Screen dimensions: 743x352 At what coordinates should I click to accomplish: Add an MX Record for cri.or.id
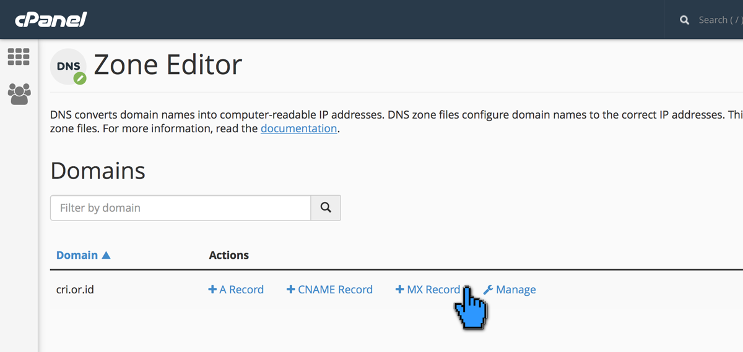428,290
